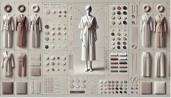Choose the rust-orange button in the top-right button grid

[119, 8]
